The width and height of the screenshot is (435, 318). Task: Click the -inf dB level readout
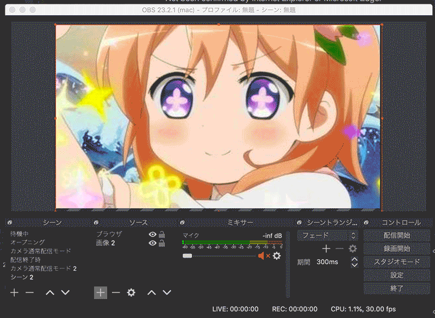click(x=272, y=236)
